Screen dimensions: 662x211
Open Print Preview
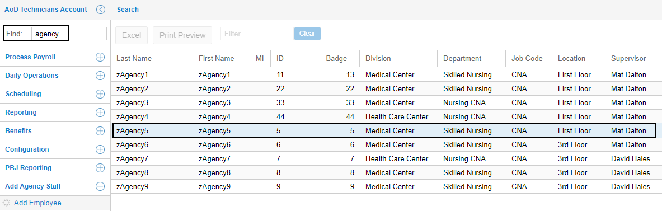pos(182,35)
